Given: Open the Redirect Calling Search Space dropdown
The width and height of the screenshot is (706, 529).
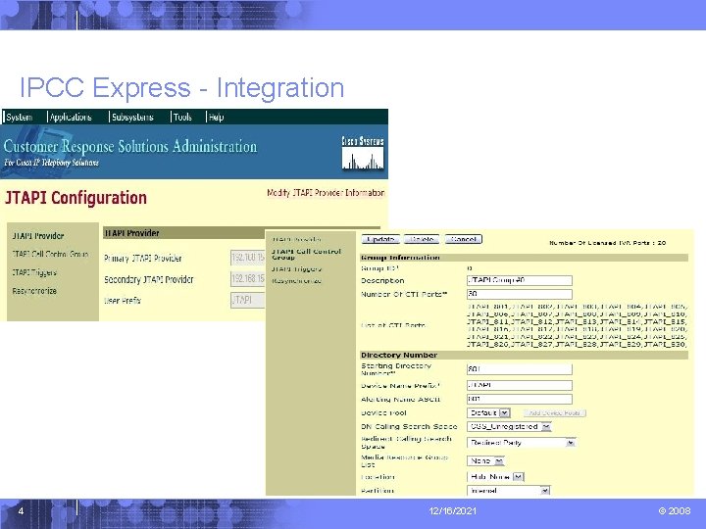Looking at the screenshot, I should (x=522, y=443).
